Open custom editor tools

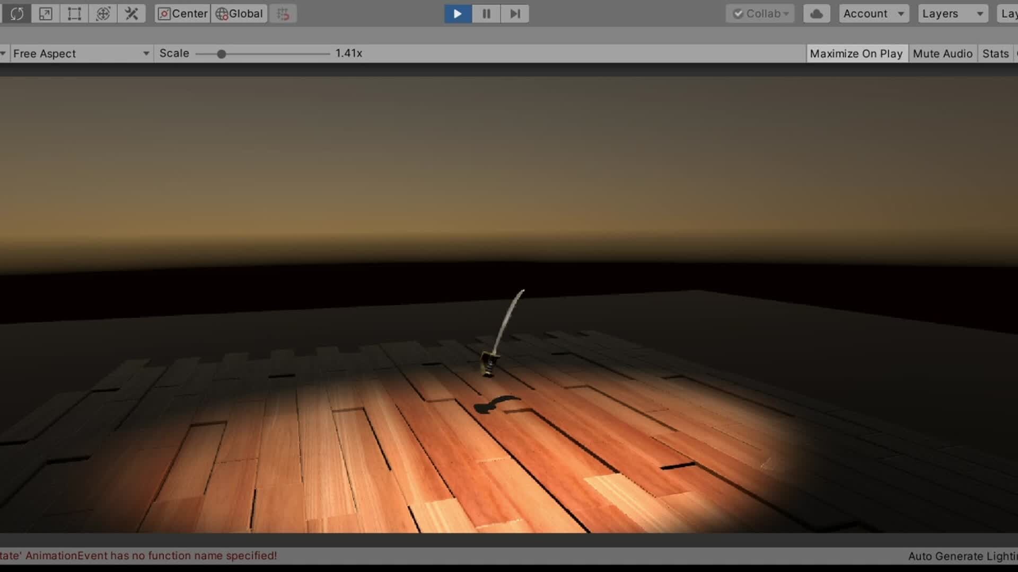coord(131,14)
